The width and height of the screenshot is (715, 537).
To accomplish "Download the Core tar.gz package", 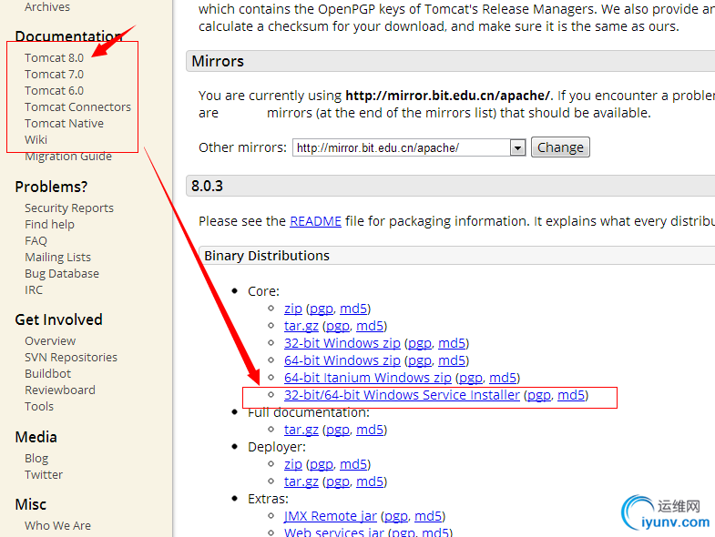I will point(301,326).
